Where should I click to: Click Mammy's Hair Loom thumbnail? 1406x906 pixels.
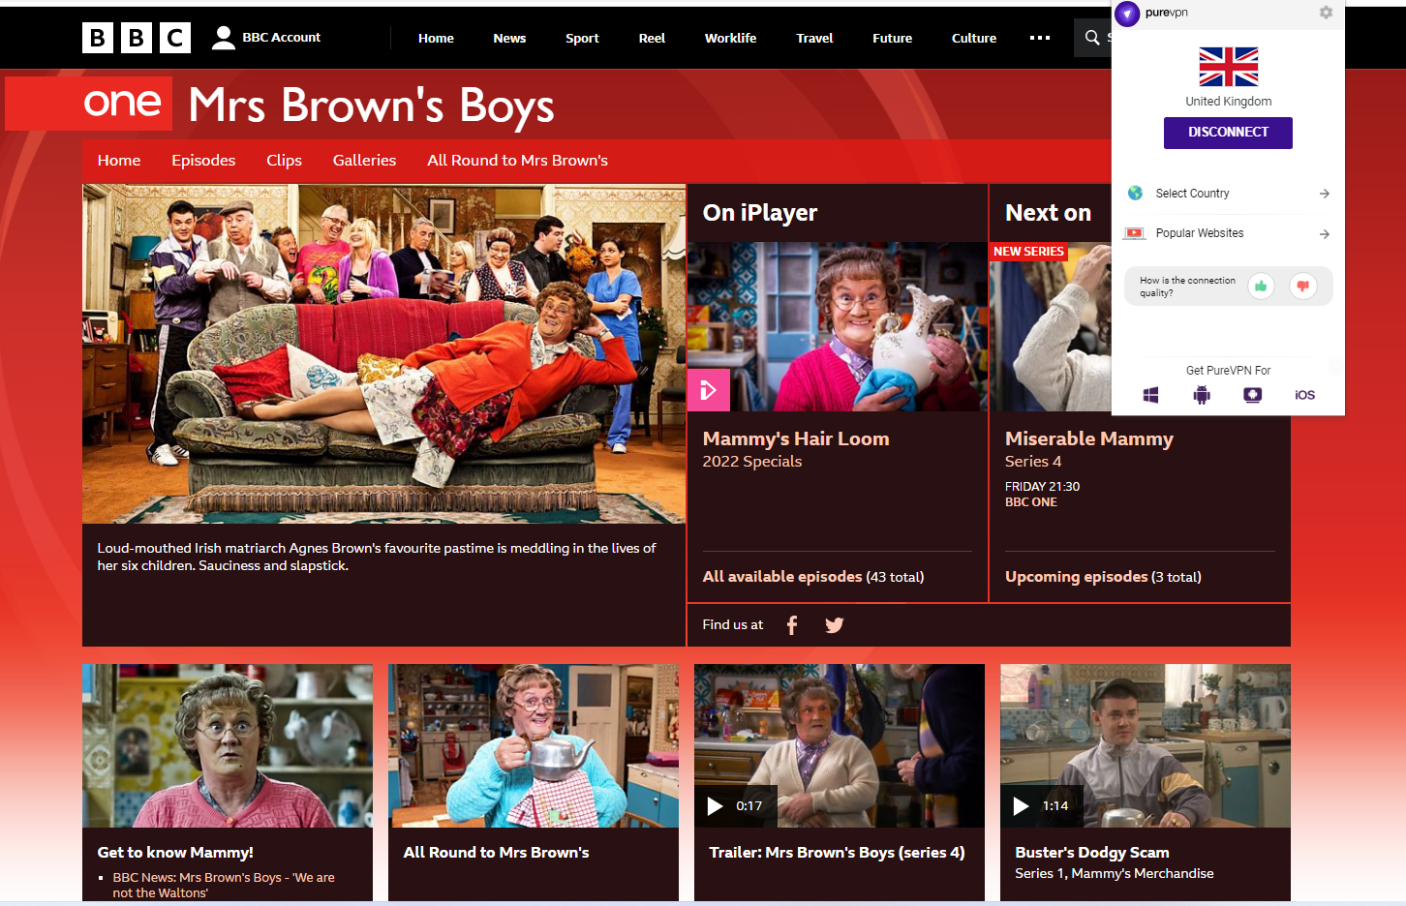[838, 326]
